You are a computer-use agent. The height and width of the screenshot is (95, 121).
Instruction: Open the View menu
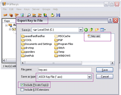coord(19,9)
